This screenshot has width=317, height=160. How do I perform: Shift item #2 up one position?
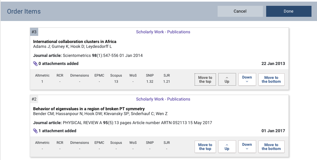227,147
